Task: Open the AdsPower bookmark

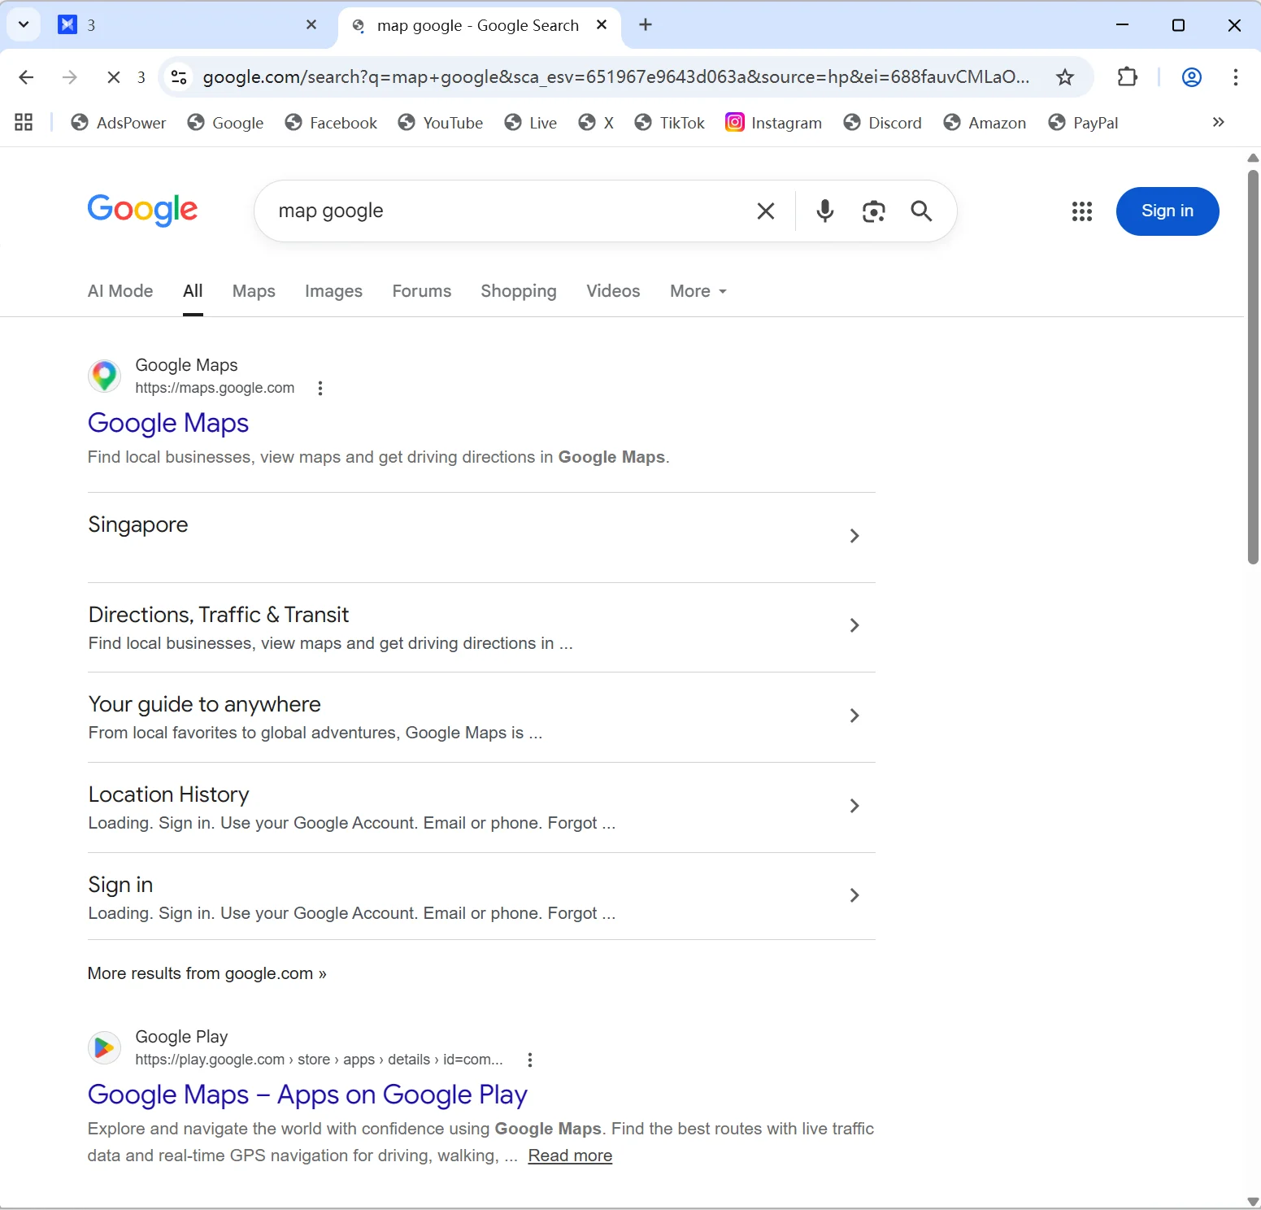Action: coord(119,123)
